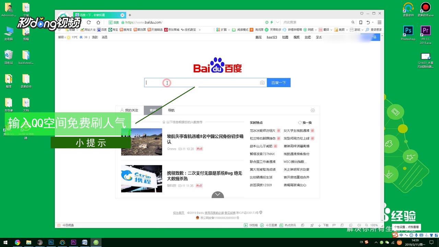Click 今日直播 in the status bar
This screenshot has width=439, height=247.
[x=269, y=225]
